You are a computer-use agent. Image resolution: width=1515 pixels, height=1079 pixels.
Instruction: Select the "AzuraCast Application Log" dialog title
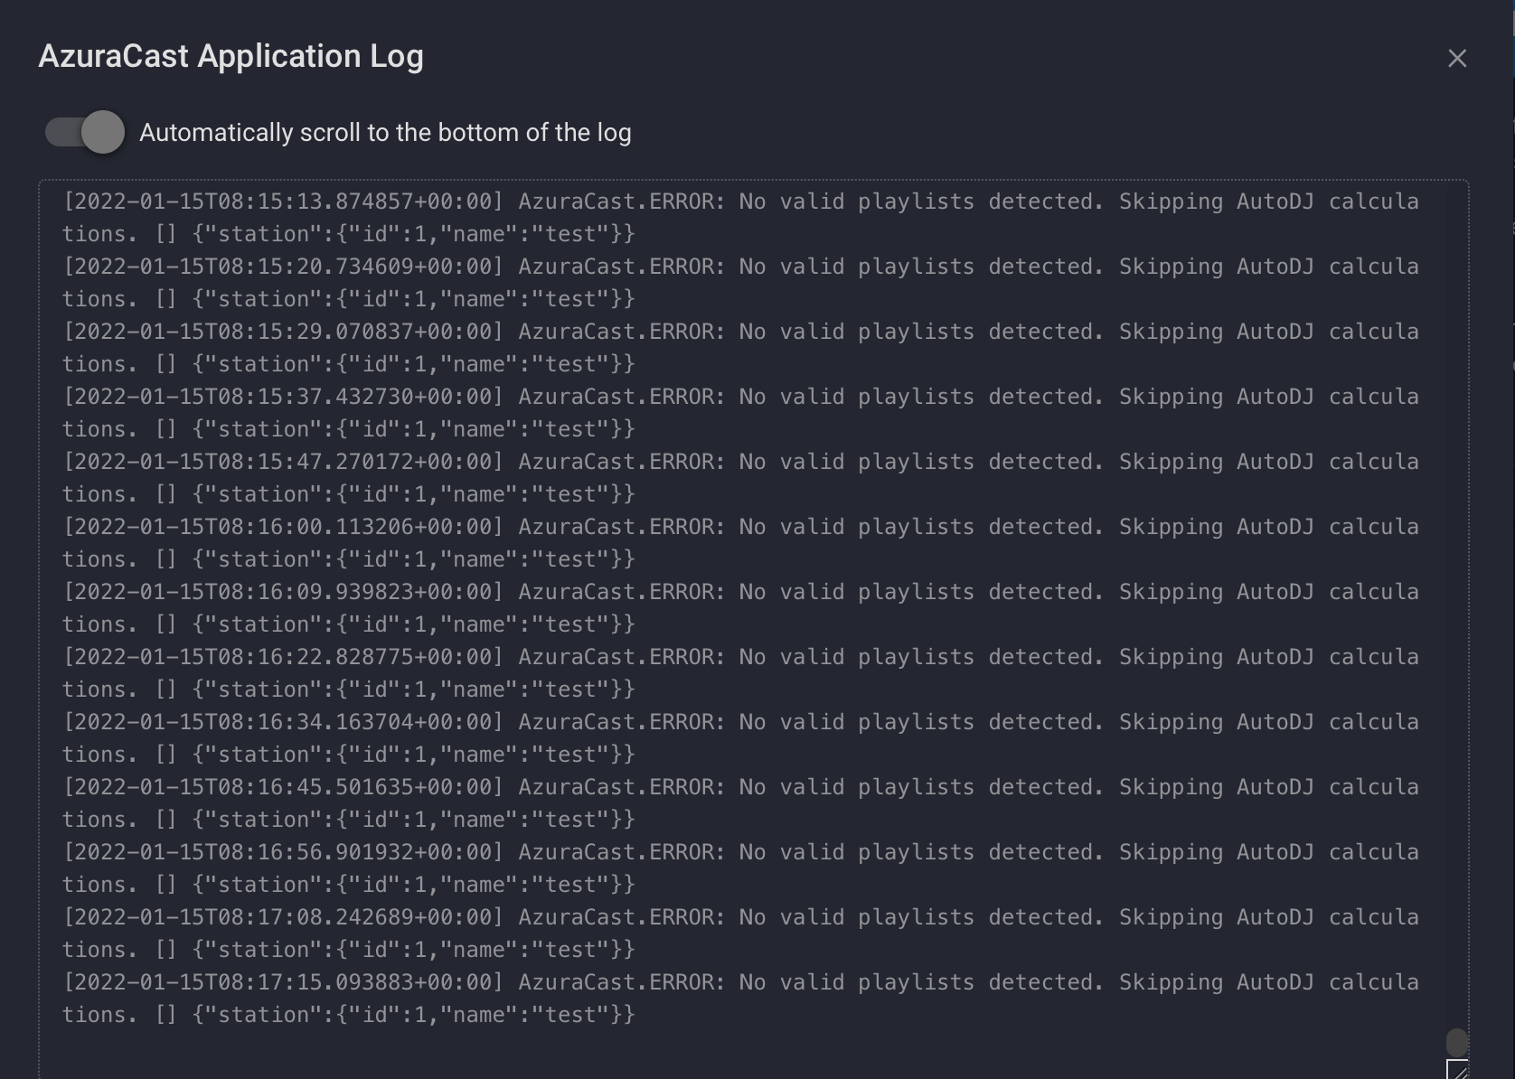(x=230, y=56)
